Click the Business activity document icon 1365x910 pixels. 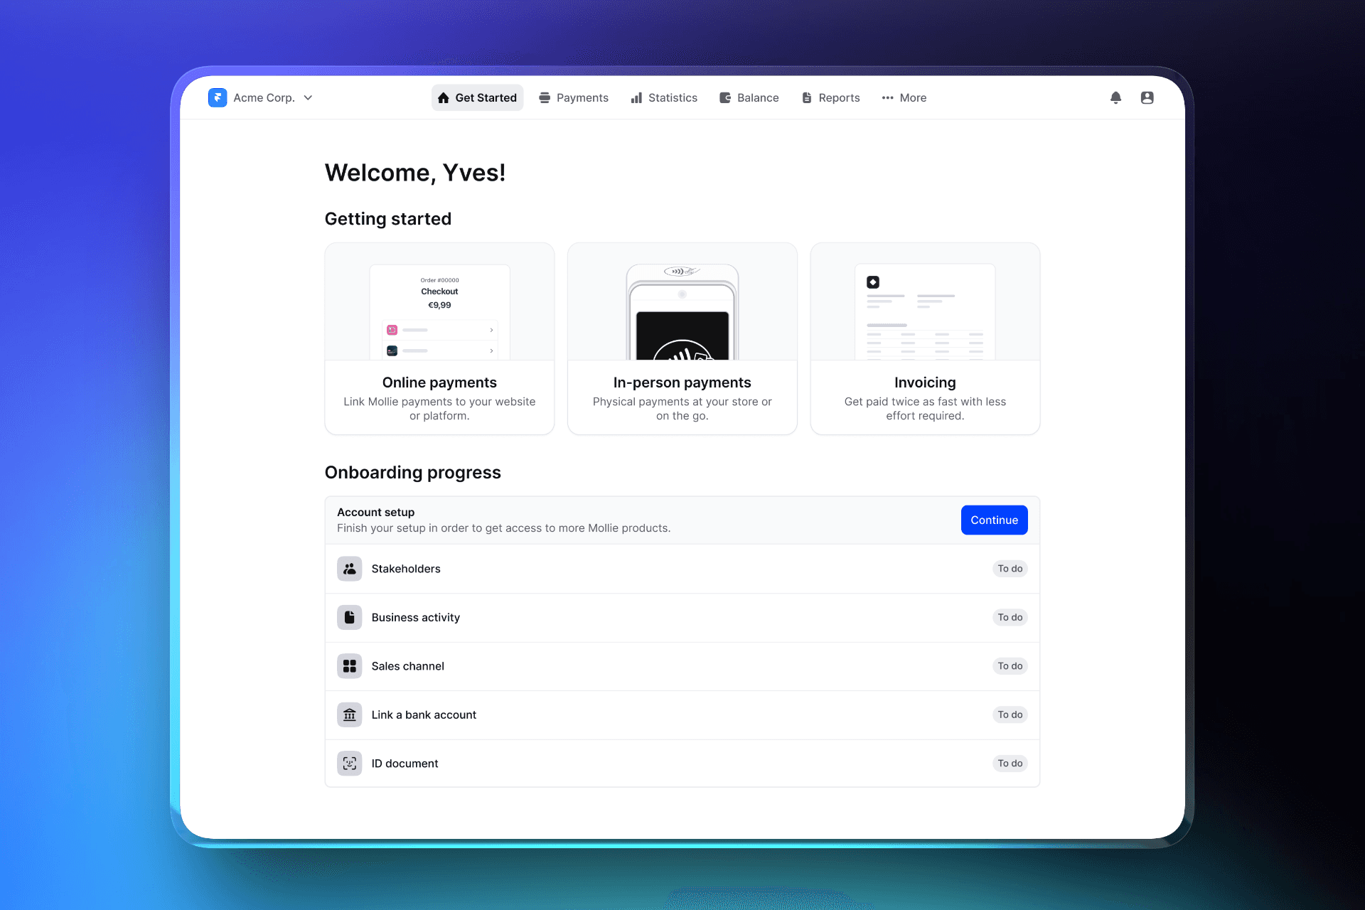[x=349, y=617]
